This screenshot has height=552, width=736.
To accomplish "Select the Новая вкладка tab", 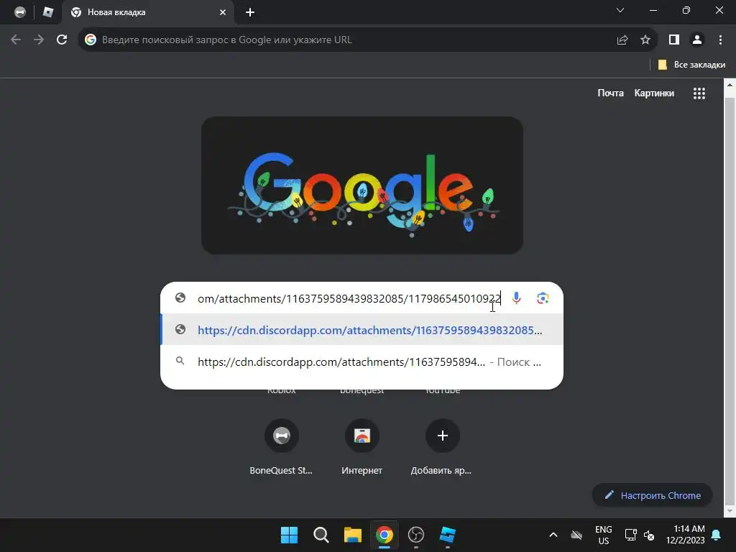I will tap(148, 12).
